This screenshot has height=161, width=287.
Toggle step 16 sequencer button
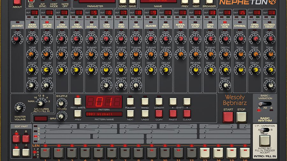pyautogui.click(x=245, y=153)
